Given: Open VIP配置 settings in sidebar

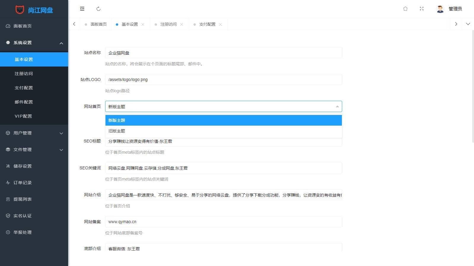Looking at the screenshot, I should [23, 116].
